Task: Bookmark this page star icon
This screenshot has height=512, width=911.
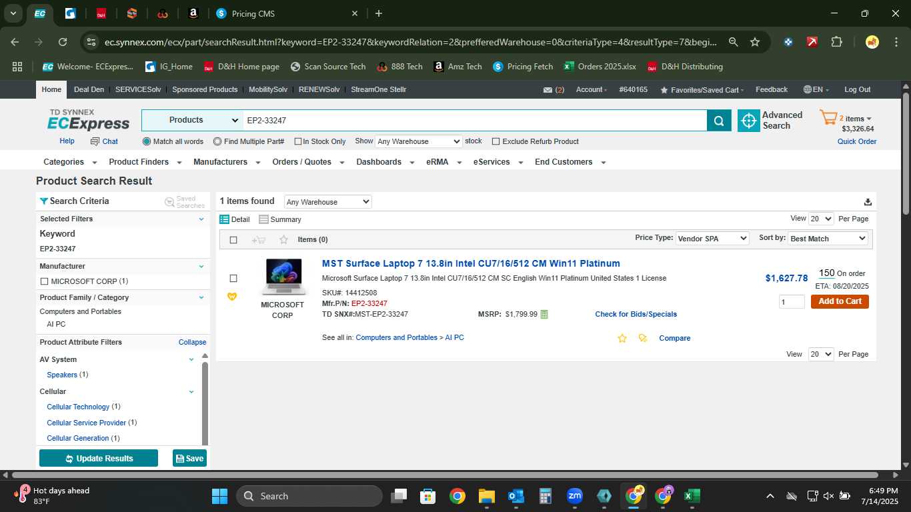Action: 755,42
